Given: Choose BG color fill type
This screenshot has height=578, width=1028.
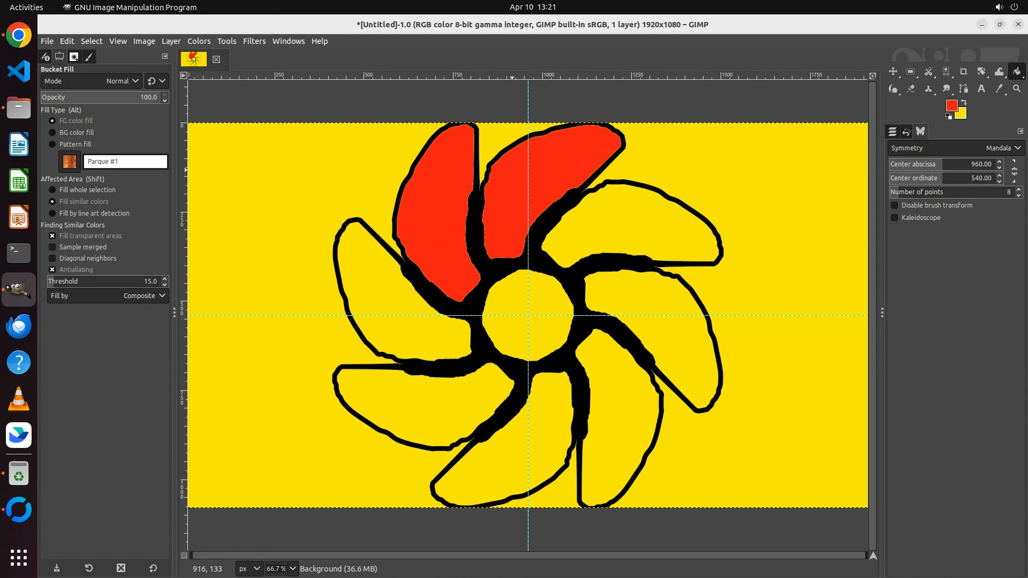Looking at the screenshot, I should 52,133.
